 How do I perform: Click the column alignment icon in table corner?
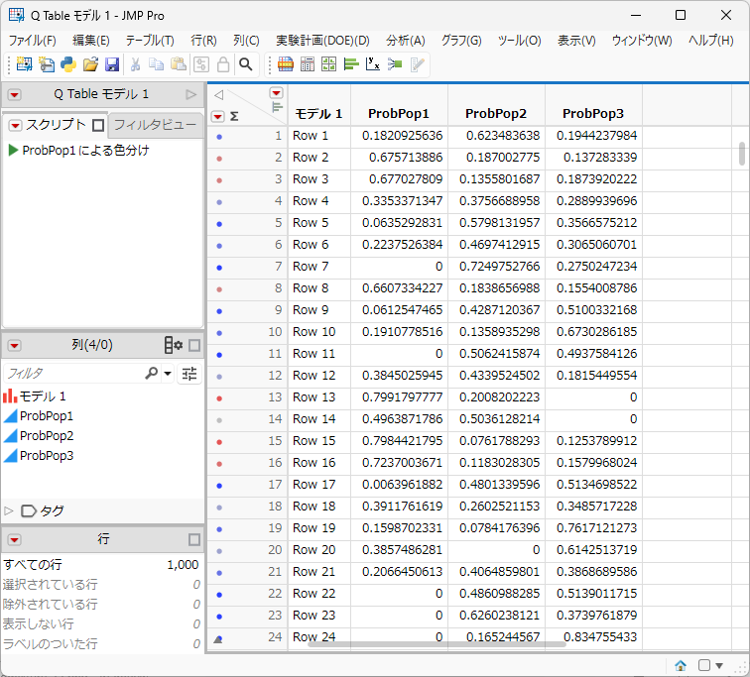point(277,107)
